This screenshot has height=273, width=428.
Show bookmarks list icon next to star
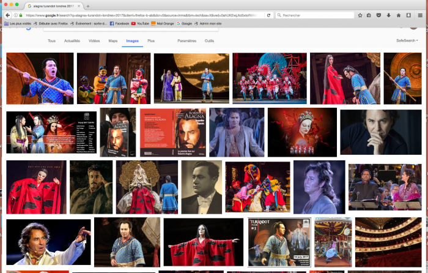pyautogui.click(x=369, y=15)
